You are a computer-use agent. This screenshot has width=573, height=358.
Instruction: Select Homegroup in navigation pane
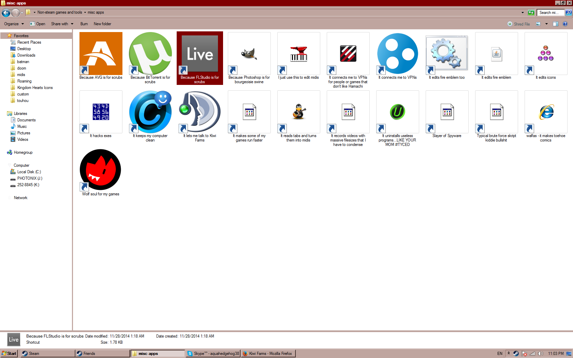coord(20,152)
